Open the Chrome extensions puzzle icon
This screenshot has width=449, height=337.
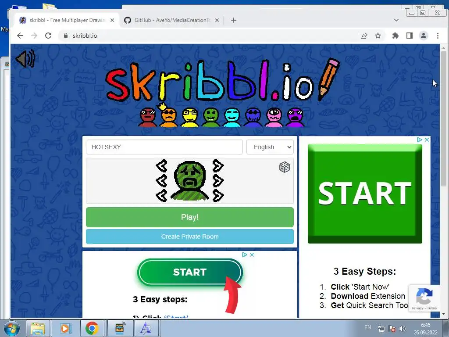coord(396,36)
